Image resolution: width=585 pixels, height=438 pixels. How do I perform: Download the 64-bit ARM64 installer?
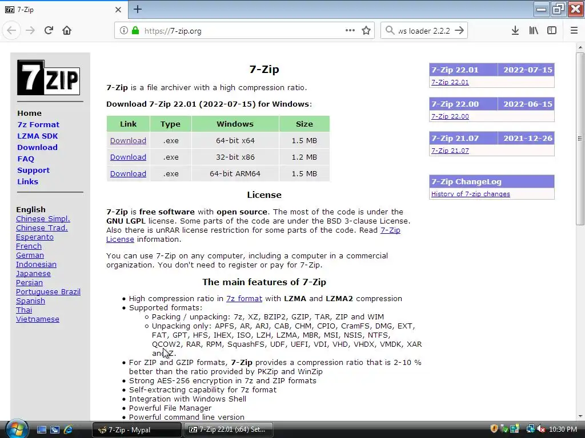tap(128, 173)
